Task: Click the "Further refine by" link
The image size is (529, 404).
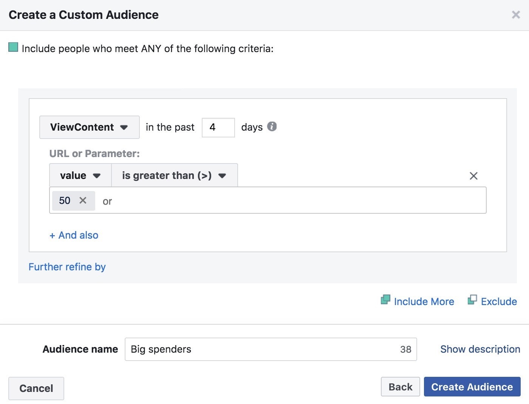Action: point(67,267)
